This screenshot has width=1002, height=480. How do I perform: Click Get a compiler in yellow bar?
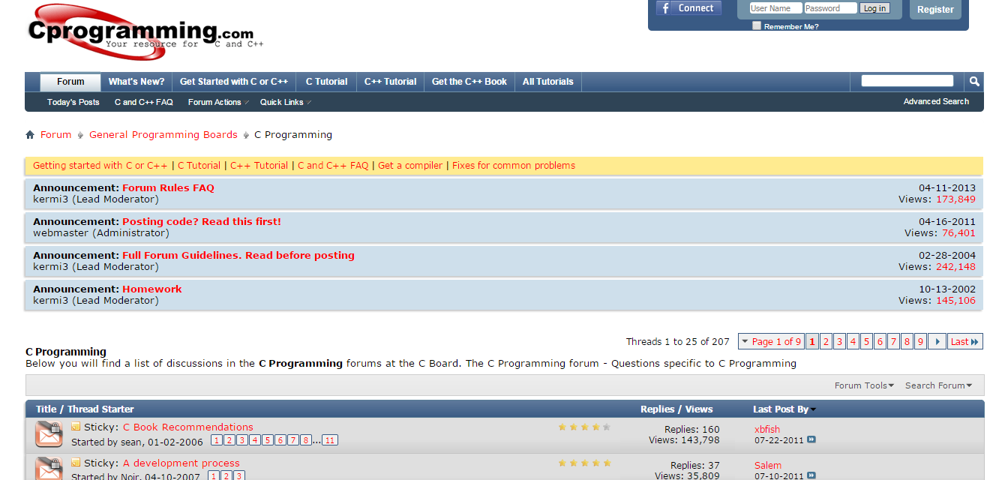tap(410, 166)
